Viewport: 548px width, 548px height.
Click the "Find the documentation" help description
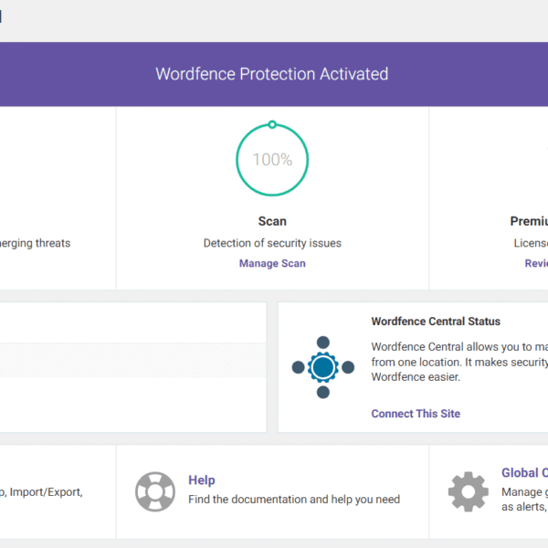293,500
